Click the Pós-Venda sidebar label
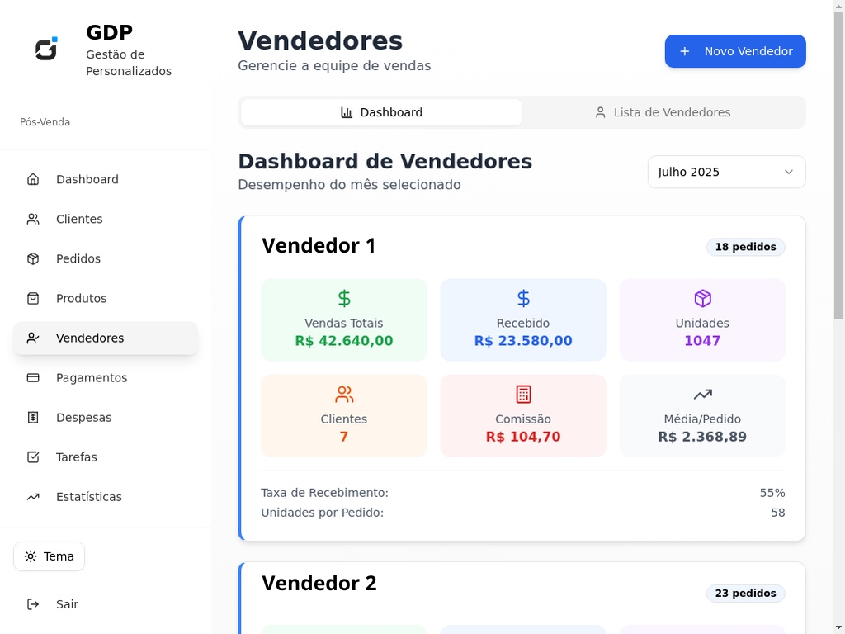 coord(45,122)
